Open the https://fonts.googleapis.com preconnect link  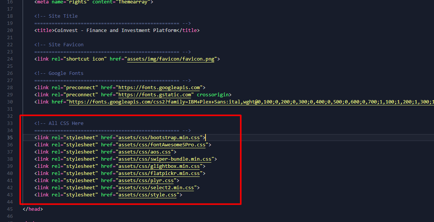tap(159, 88)
